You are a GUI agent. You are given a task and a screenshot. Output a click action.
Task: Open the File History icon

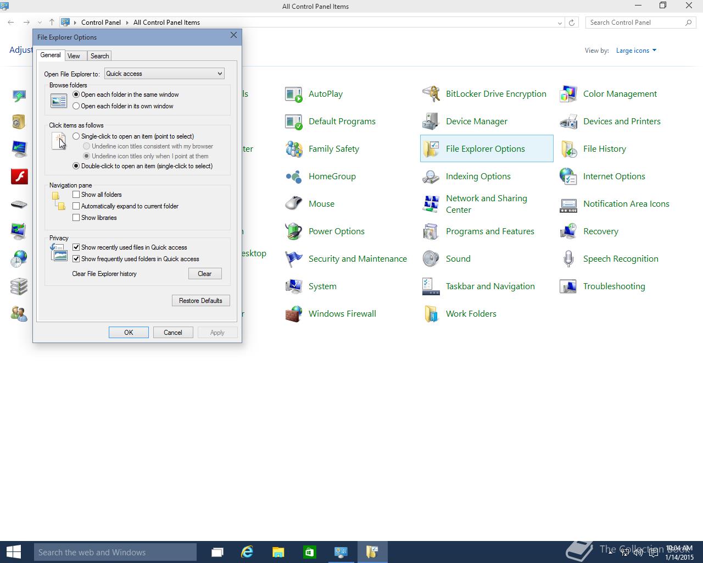[568, 149]
